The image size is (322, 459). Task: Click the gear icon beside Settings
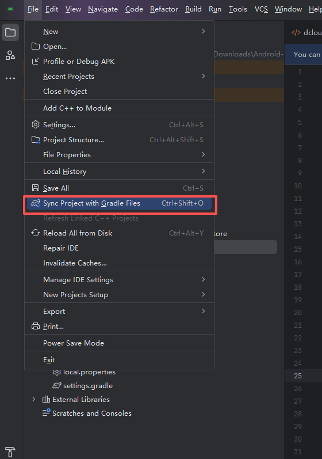(x=36, y=125)
